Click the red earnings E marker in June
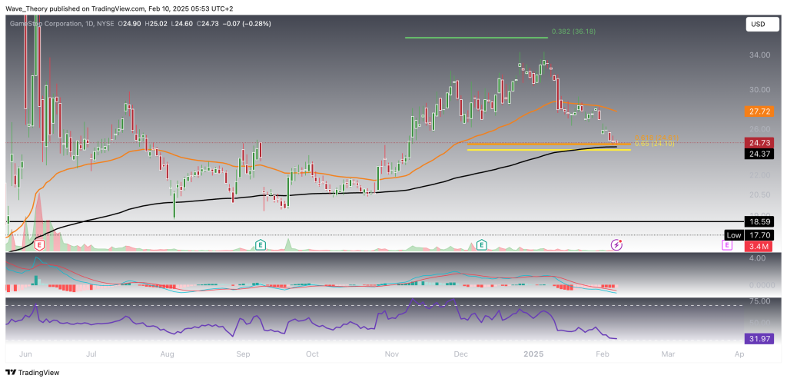 [38, 245]
